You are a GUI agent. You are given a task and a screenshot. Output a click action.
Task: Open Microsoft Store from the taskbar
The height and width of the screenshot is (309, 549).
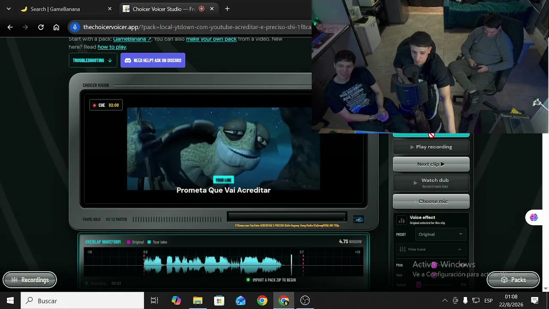[219, 300]
